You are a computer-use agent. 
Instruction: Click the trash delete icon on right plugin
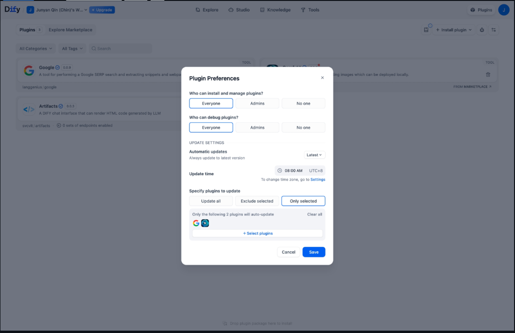tap(488, 74)
